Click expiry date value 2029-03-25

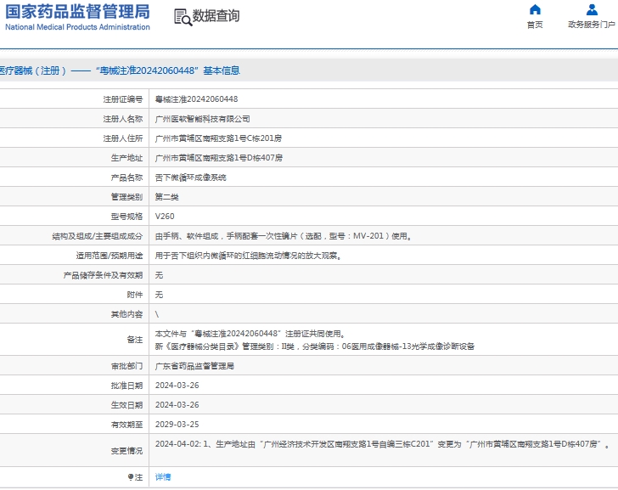point(177,424)
